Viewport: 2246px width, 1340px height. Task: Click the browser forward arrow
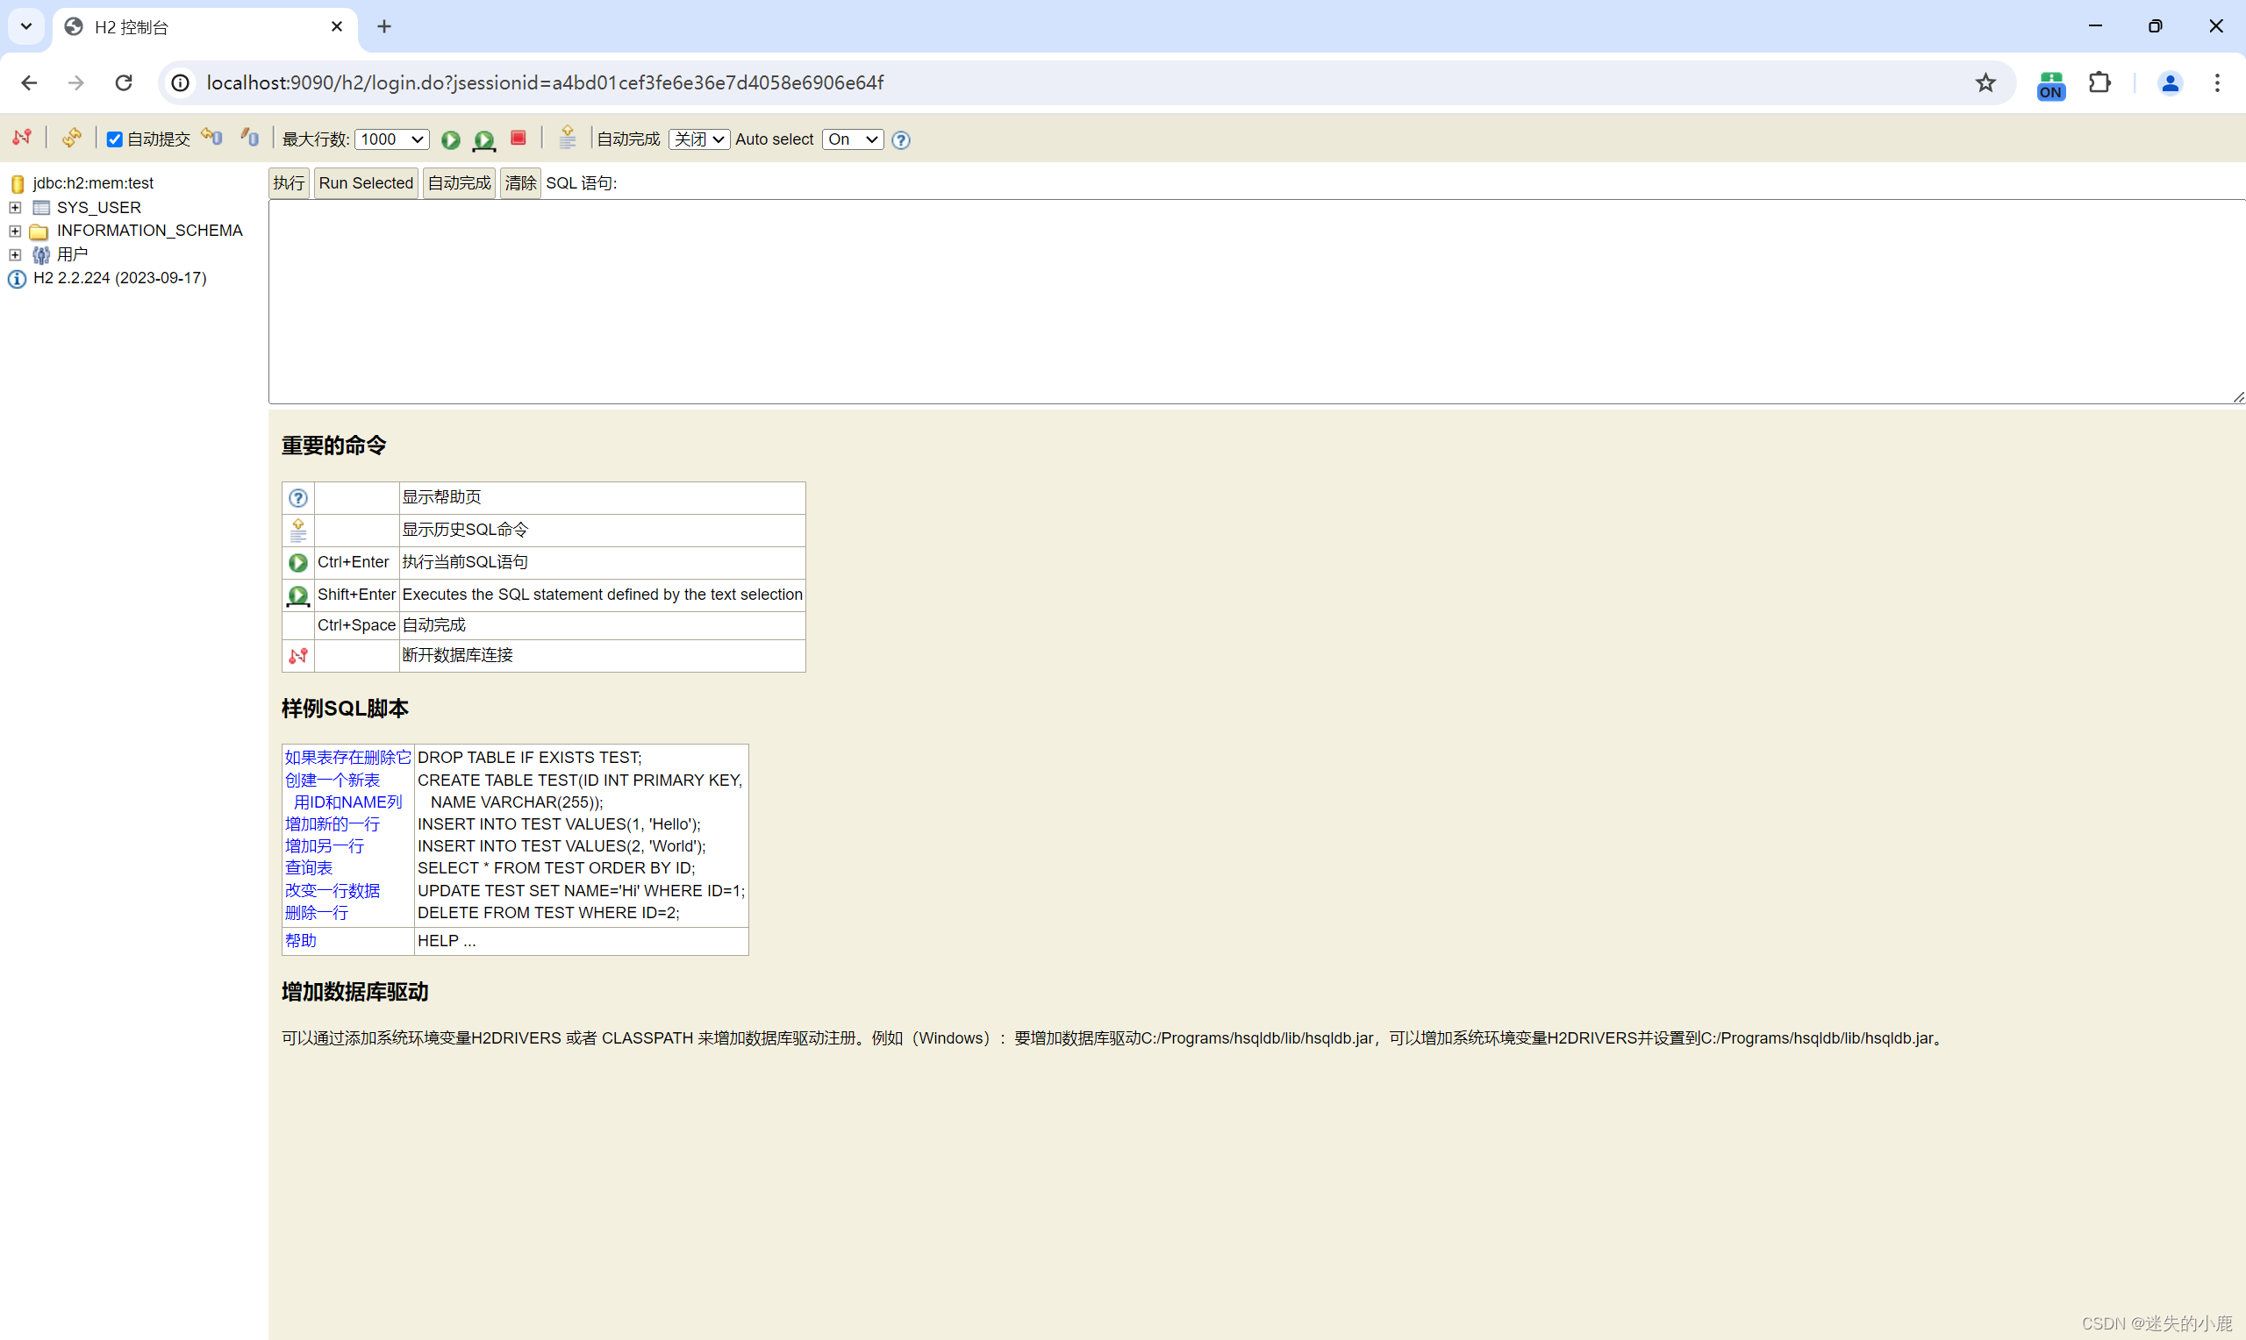(x=75, y=83)
